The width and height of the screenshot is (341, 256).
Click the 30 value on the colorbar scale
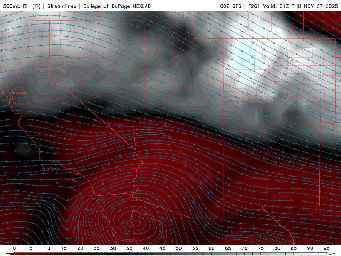click(x=113, y=248)
